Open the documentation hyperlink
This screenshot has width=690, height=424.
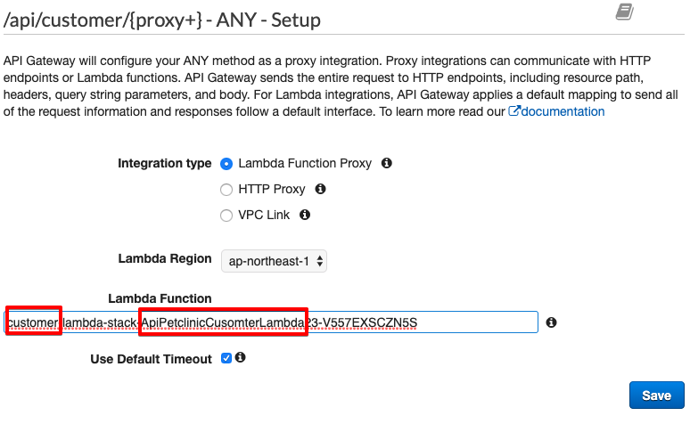pyautogui.click(x=563, y=111)
